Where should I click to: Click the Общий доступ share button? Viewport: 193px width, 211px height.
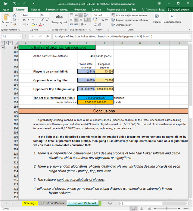[x=179, y=10]
